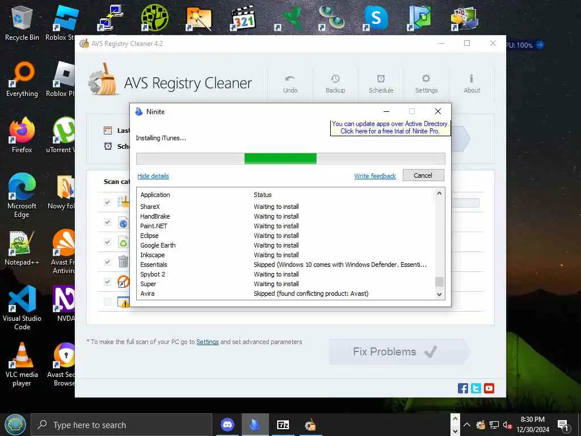Select Super row in Ninite list
This screenshot has height=436, width=581.
click(x=285, y=284)
